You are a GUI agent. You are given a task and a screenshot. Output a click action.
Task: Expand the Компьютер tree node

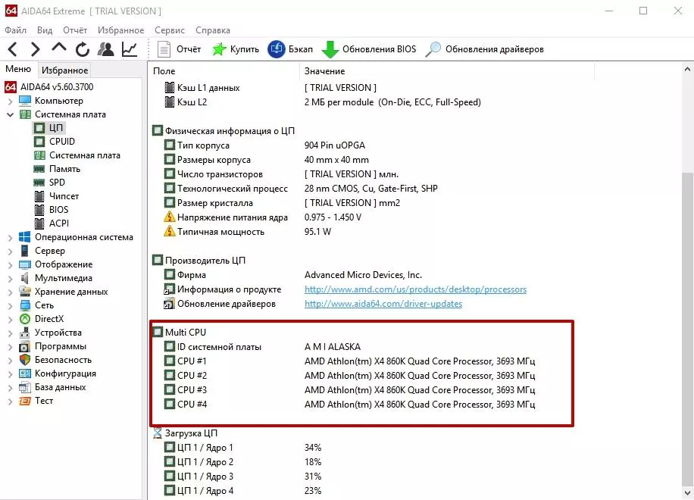point(10,101)
